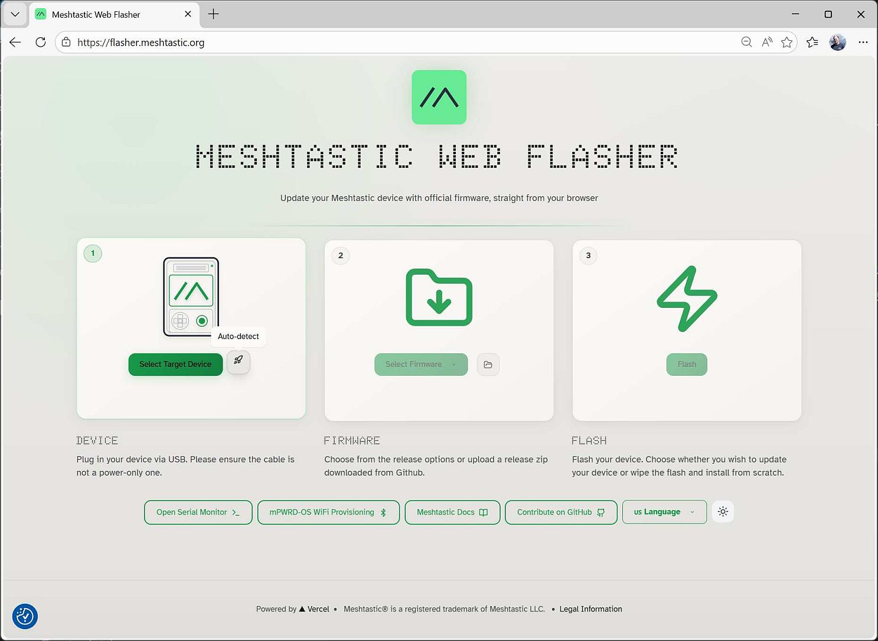Click the folder download icon in Firmware card
Image resolution: width=878 pixels, height=641 pixels.
coord(439,298)
